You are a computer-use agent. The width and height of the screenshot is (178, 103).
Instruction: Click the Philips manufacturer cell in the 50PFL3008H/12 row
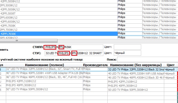(x=95, y=90)
